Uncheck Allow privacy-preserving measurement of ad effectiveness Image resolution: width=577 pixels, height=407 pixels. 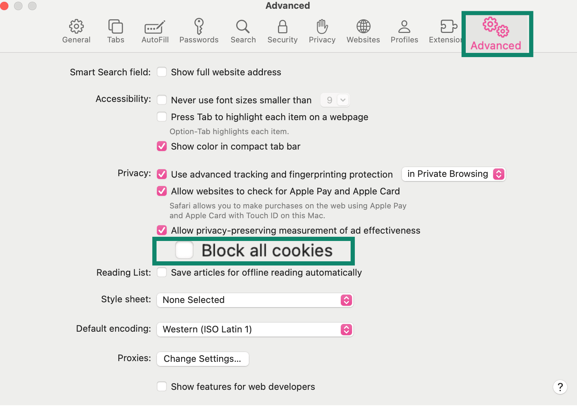tap(162, 230)
